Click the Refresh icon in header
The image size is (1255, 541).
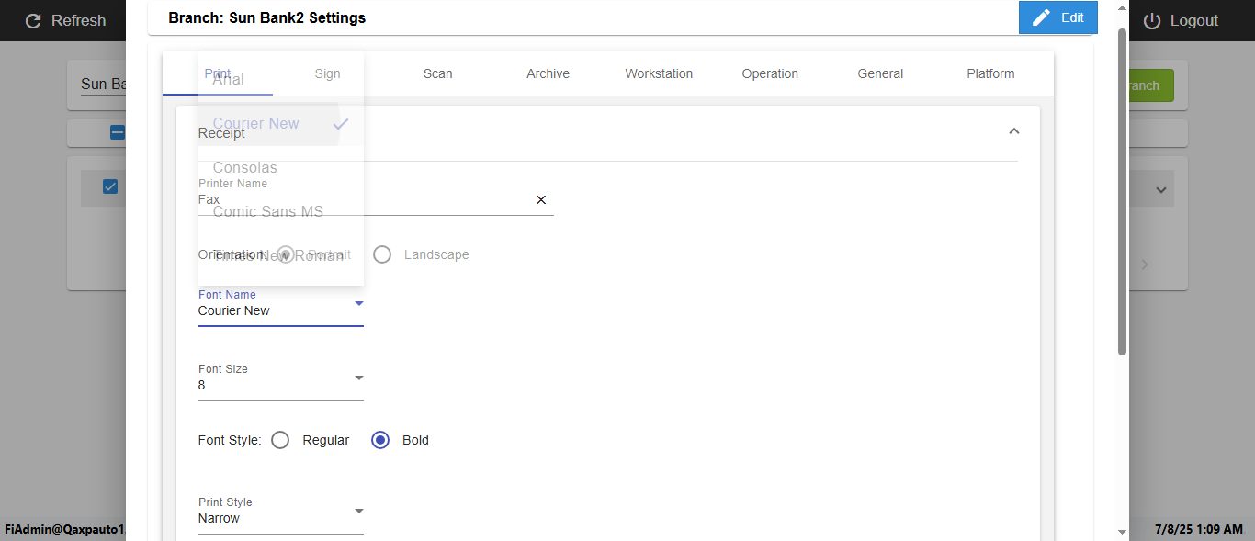pos(34,20)
